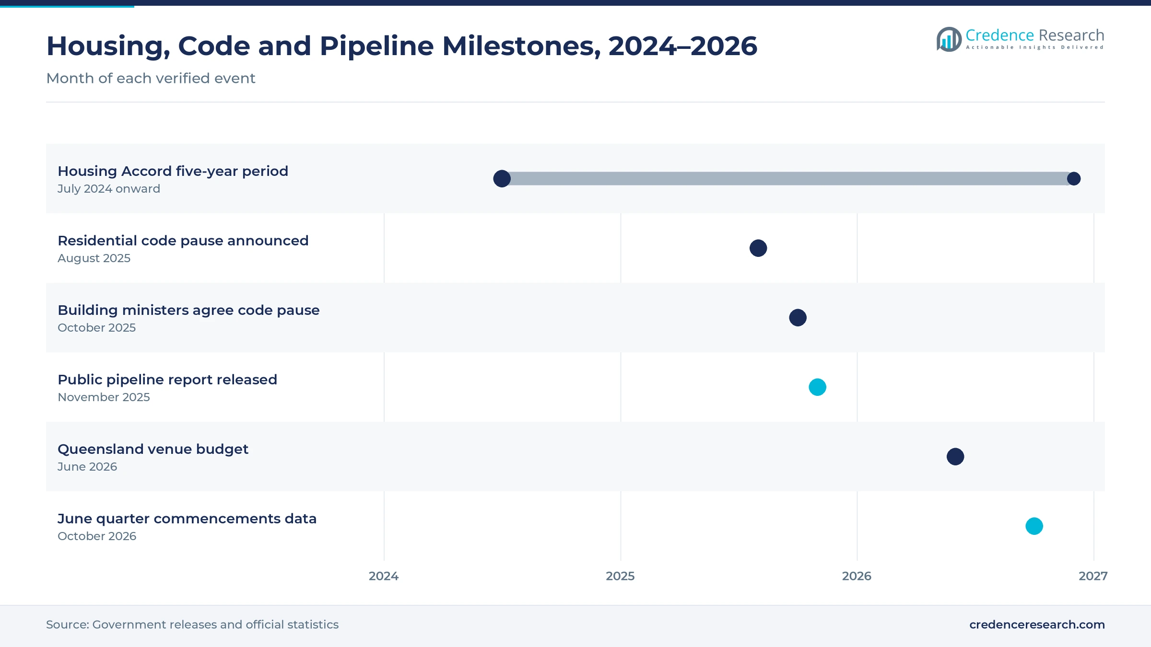Click the 'October 2025' date text
Screen dimensions: 1151x647
[x=97, y=328]
